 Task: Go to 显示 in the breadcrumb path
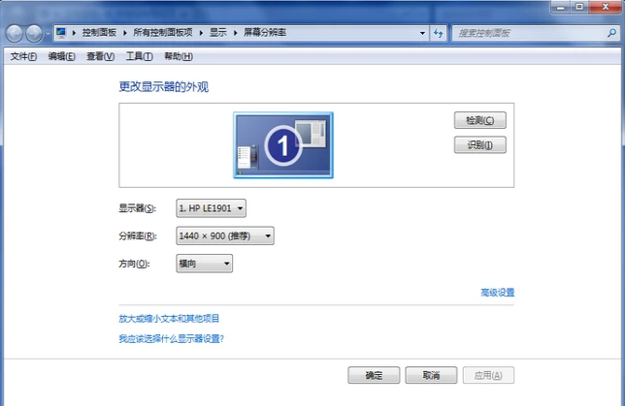click(217, 32)
